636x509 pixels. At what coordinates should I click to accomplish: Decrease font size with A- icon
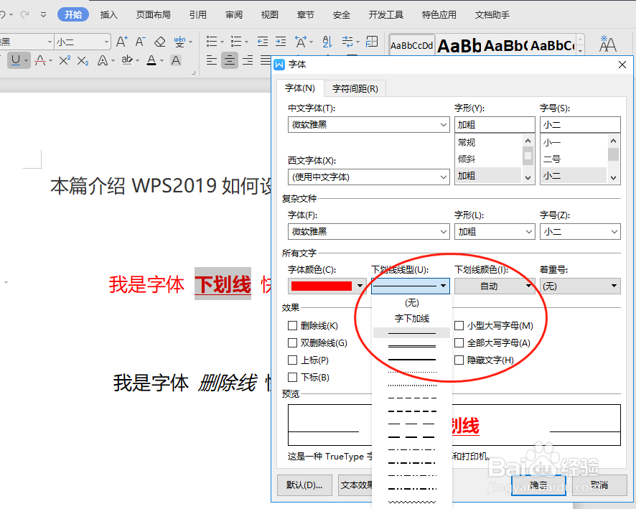point(141,42)
